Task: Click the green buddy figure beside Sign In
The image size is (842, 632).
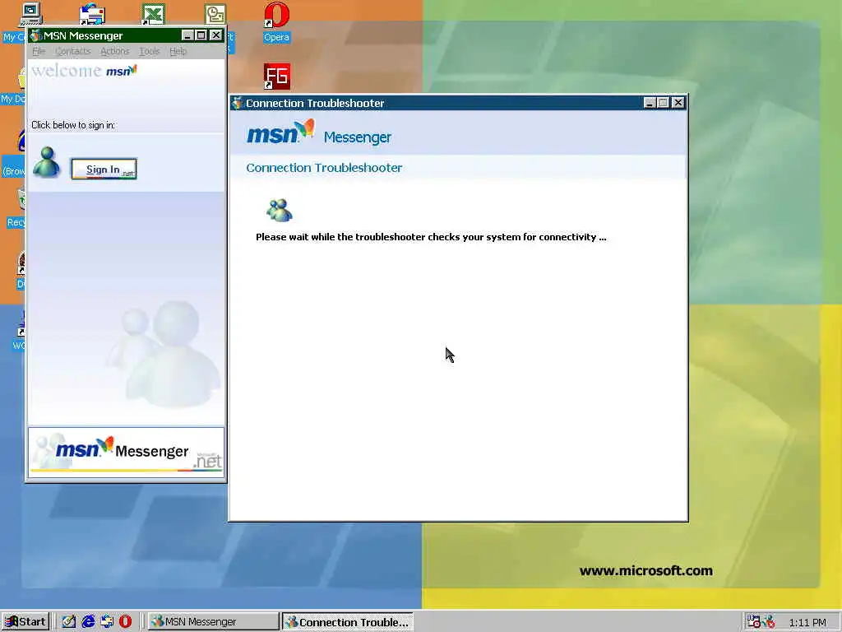Action: tap(46, 162)
